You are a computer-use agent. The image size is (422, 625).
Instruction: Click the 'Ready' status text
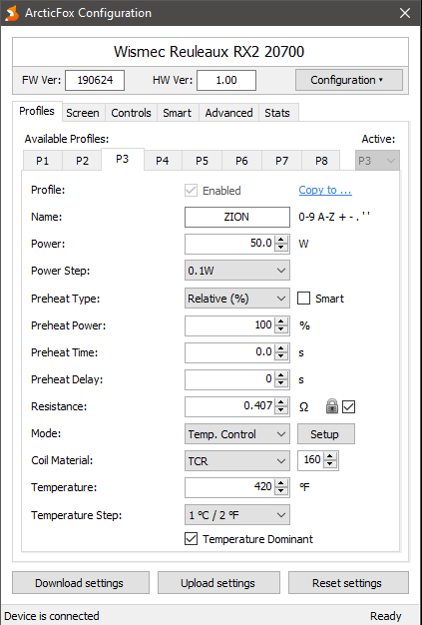(x=386, y=616)
